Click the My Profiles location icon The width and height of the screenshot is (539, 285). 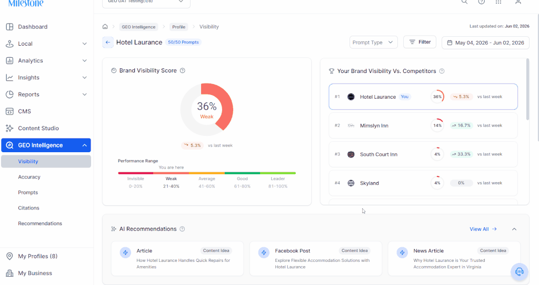(x=9, y=256)
